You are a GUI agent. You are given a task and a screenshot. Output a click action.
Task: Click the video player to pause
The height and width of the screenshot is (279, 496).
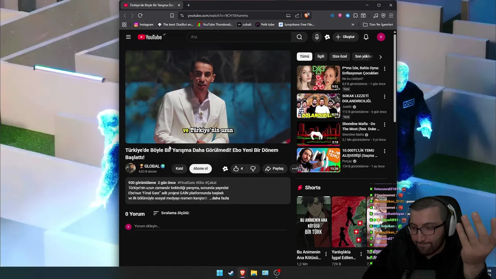(208, 97)
